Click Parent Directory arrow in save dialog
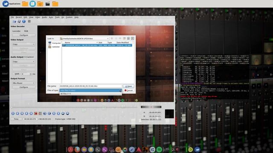This screenshot has width=273, height=153. tap(120, 38)
